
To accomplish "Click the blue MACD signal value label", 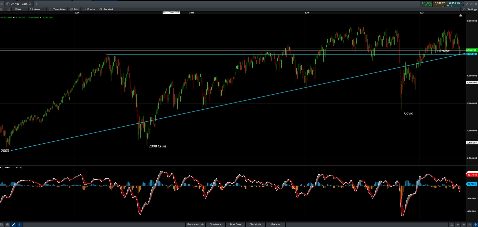I will click(x=472, y=184).
